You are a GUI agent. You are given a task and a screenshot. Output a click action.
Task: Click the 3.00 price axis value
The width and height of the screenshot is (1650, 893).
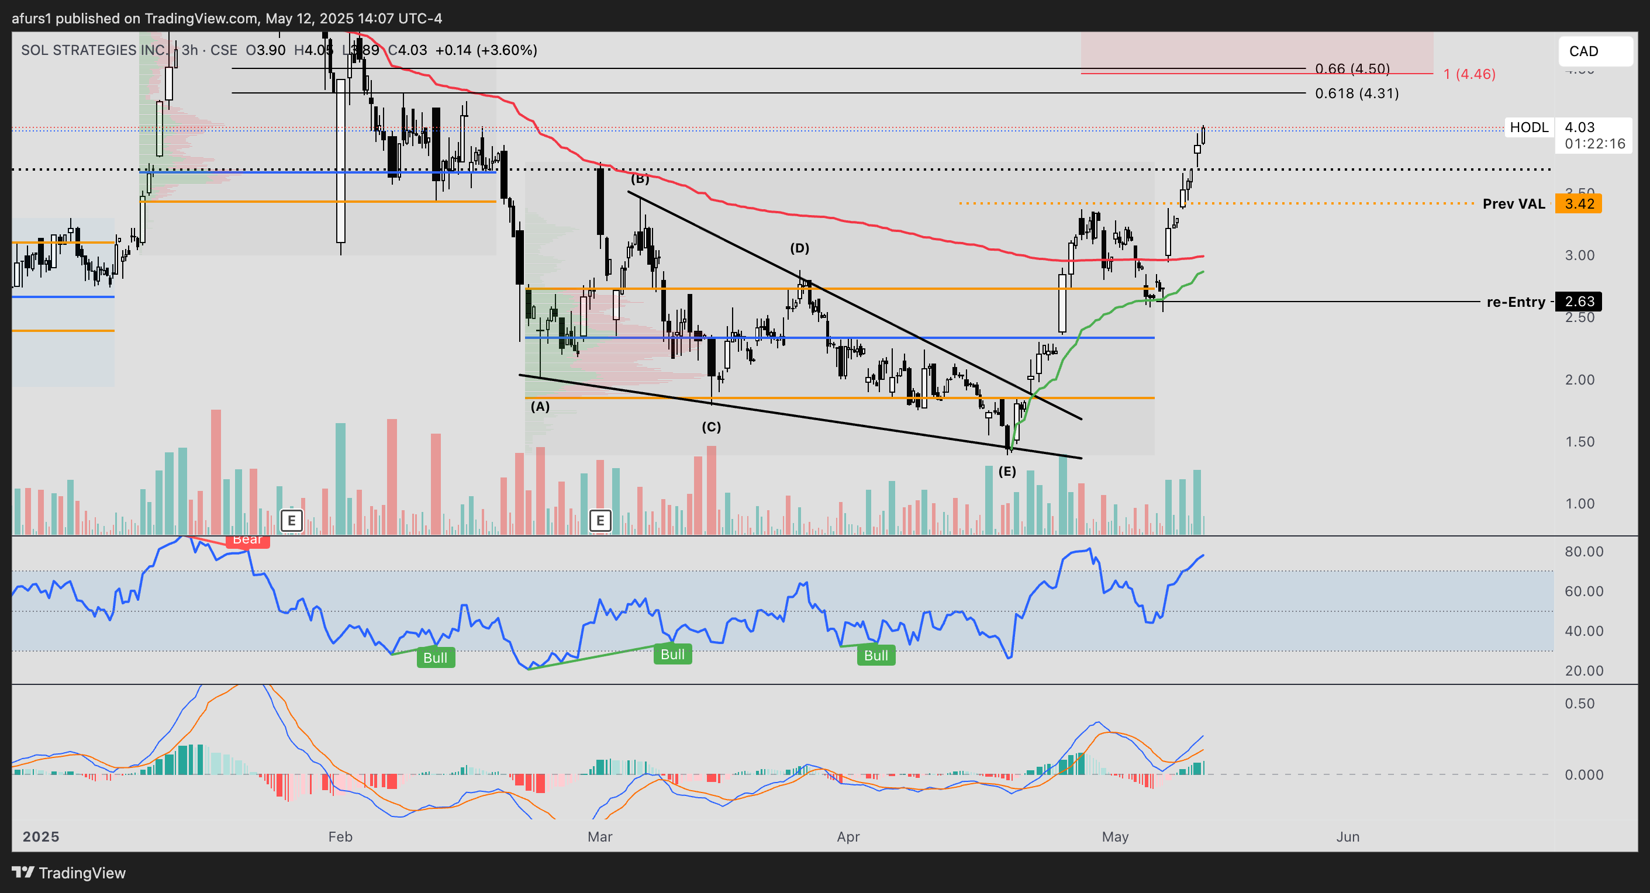tap(1579, 255)
